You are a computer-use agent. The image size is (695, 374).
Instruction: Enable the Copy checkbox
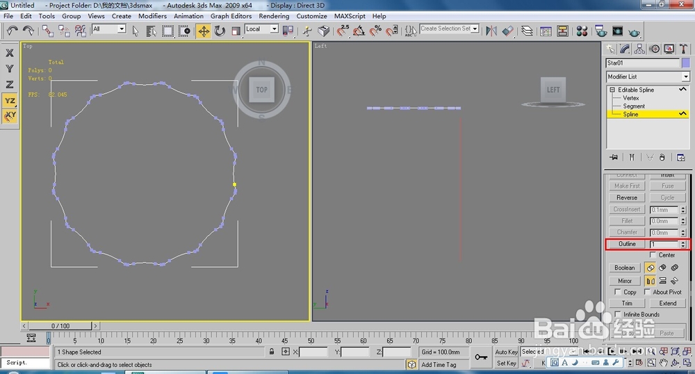[617, 292]
